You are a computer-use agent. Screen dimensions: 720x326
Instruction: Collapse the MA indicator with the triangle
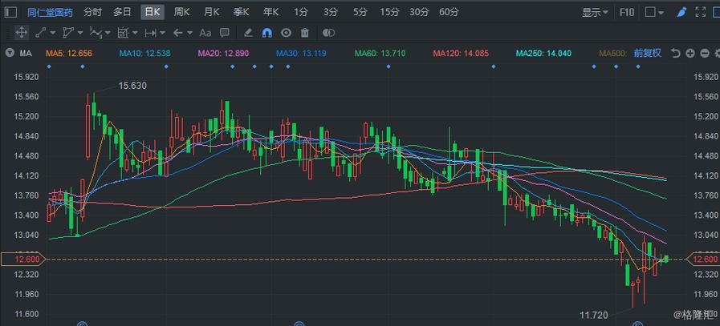point(9,53)
